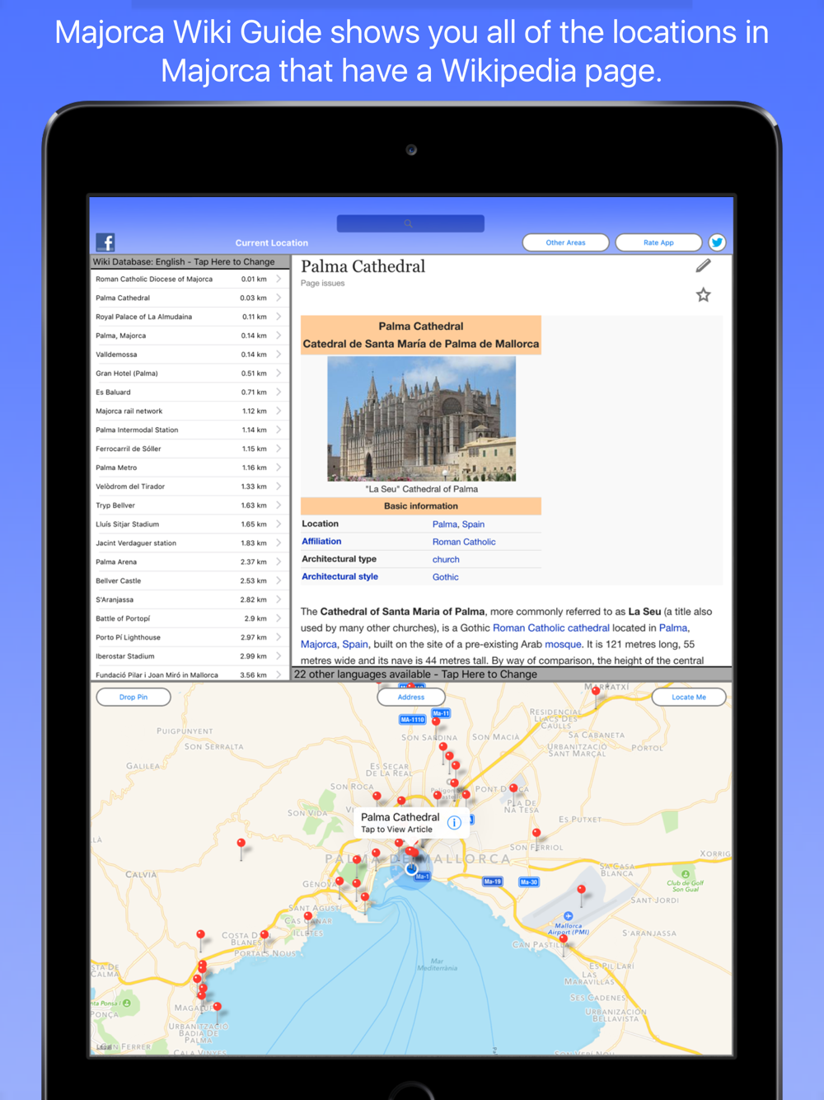Select Jacint Verdaguer station in the list

point(190,543)
